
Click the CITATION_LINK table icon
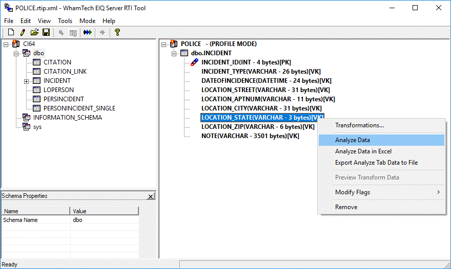[x=37, y=72]
